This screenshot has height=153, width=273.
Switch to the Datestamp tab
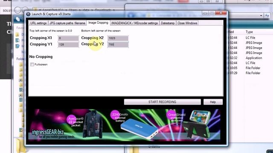pyautogui.click(x=168, y=23)
